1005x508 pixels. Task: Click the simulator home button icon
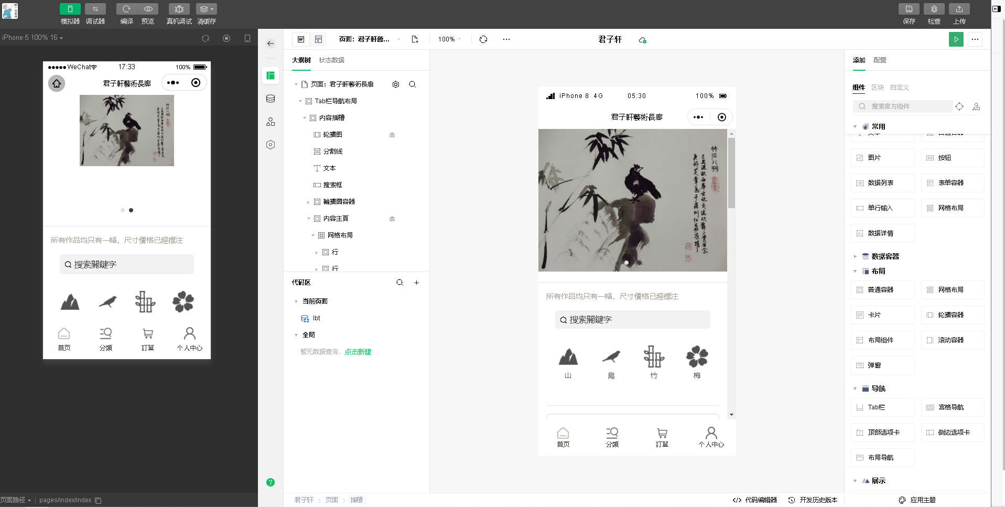click(57, 83)
